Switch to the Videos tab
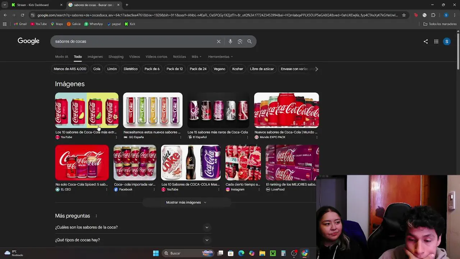 click(134, 56)
